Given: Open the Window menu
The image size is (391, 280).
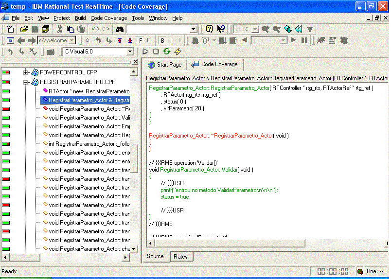Looking at the screenshot, I should pos(158,18).
